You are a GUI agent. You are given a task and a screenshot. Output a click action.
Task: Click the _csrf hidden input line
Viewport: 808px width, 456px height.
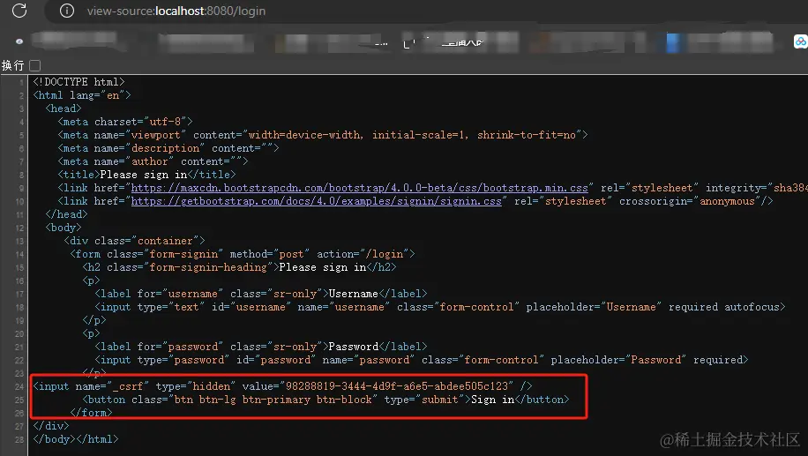click(283, 386)
